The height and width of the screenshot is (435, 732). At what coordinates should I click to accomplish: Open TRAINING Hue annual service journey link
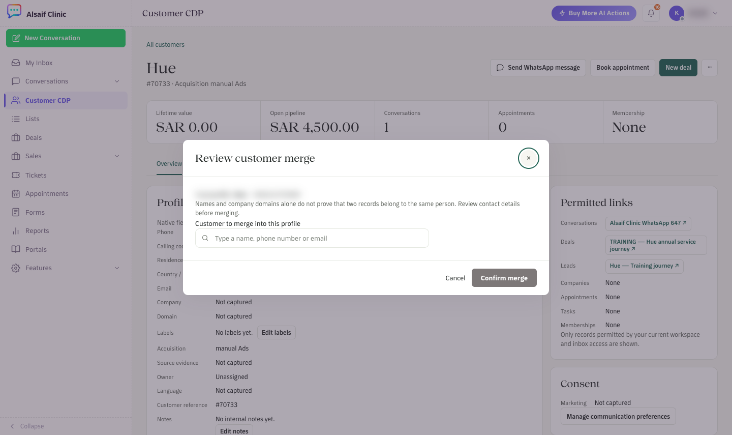click(x=656, y=245)
